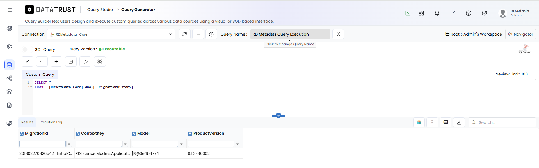Open the data lineage nodes sidebar icon
The width and height of the screenshot is (539, 168).
9,78
